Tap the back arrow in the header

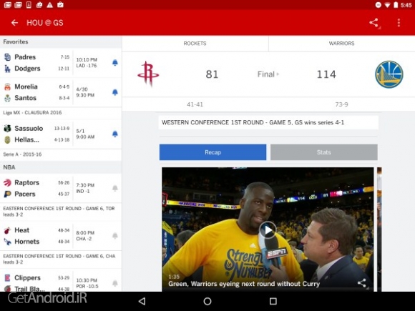click(14, 23)
